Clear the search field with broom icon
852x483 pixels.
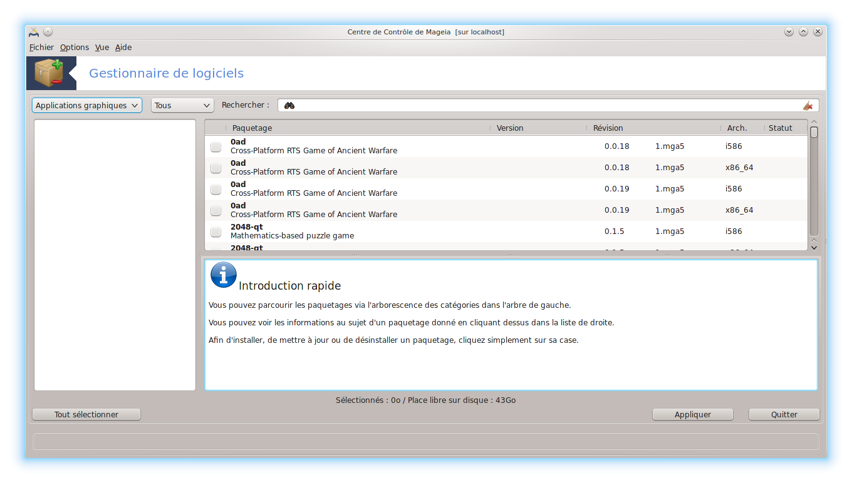click(808, 106)
